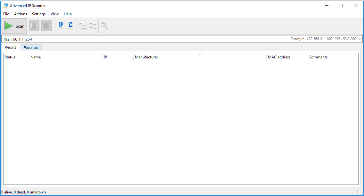This screenshot has width=364, height=196.
Task: Open the Settings menu
Action: click(39, 14)
